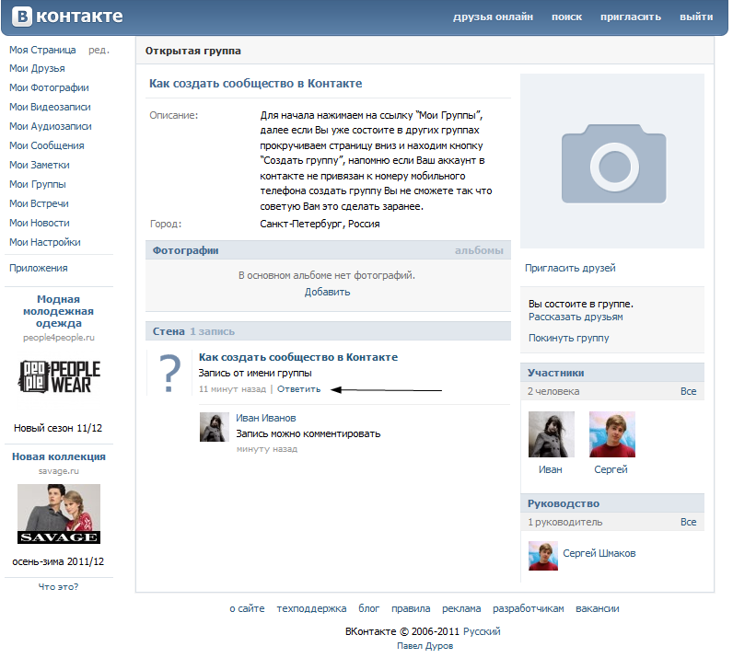733x658 pixels.
Task: Click Новая коллекция ad title
Action: (x=59, y=458)
